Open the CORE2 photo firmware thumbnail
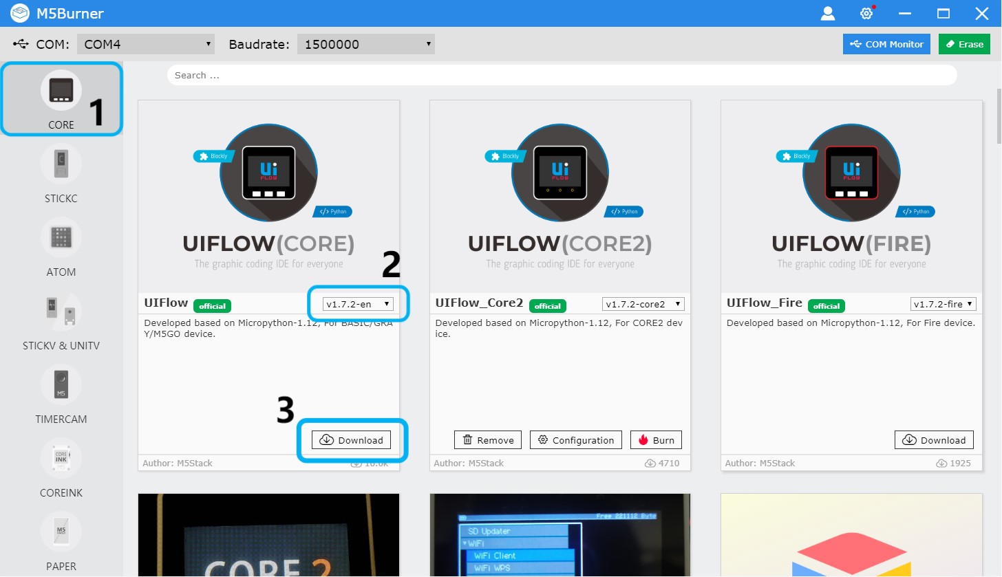Viewport: 1002px width, 577px height. (268, 535)
